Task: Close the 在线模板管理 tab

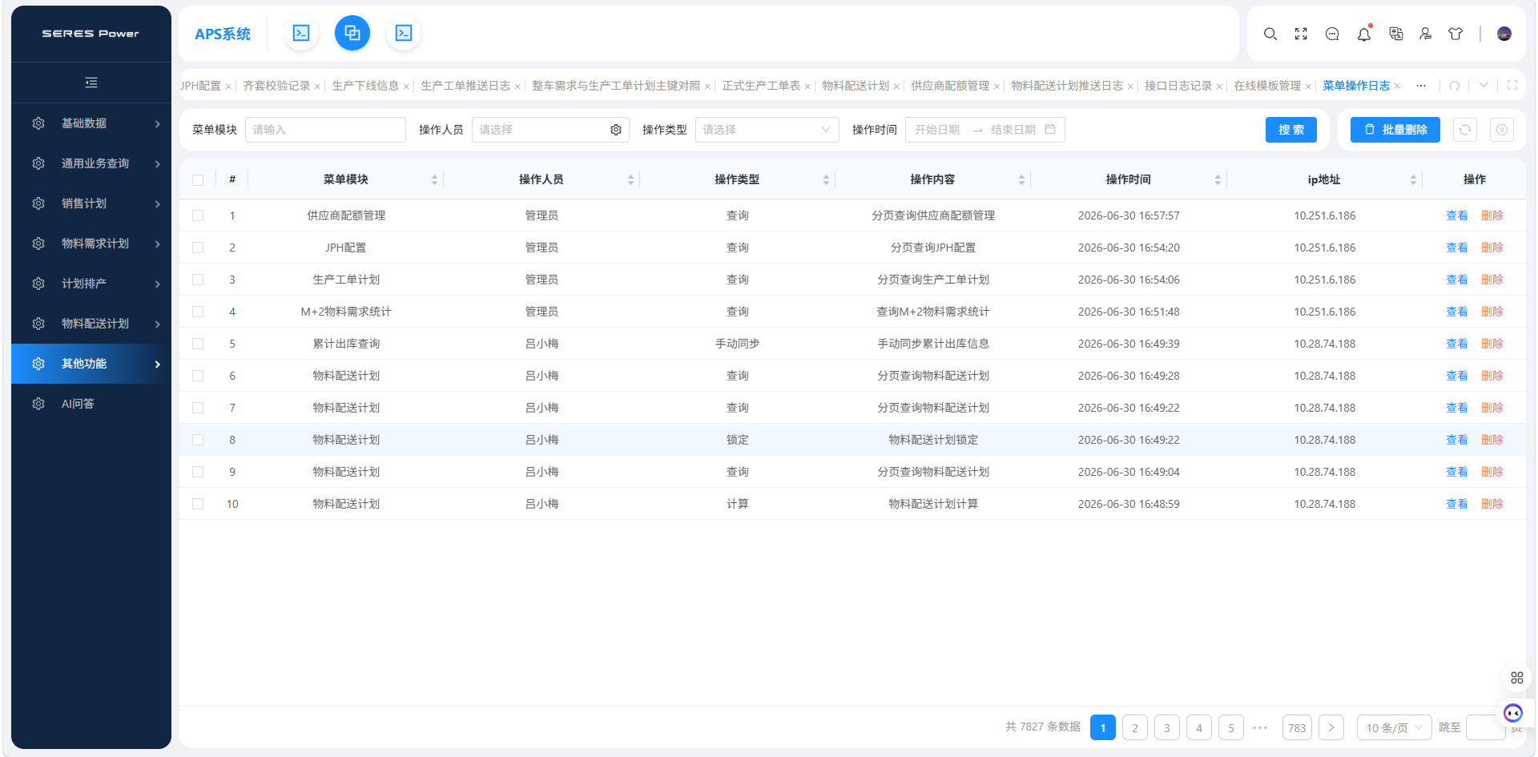Action: tap(1308, 87)
